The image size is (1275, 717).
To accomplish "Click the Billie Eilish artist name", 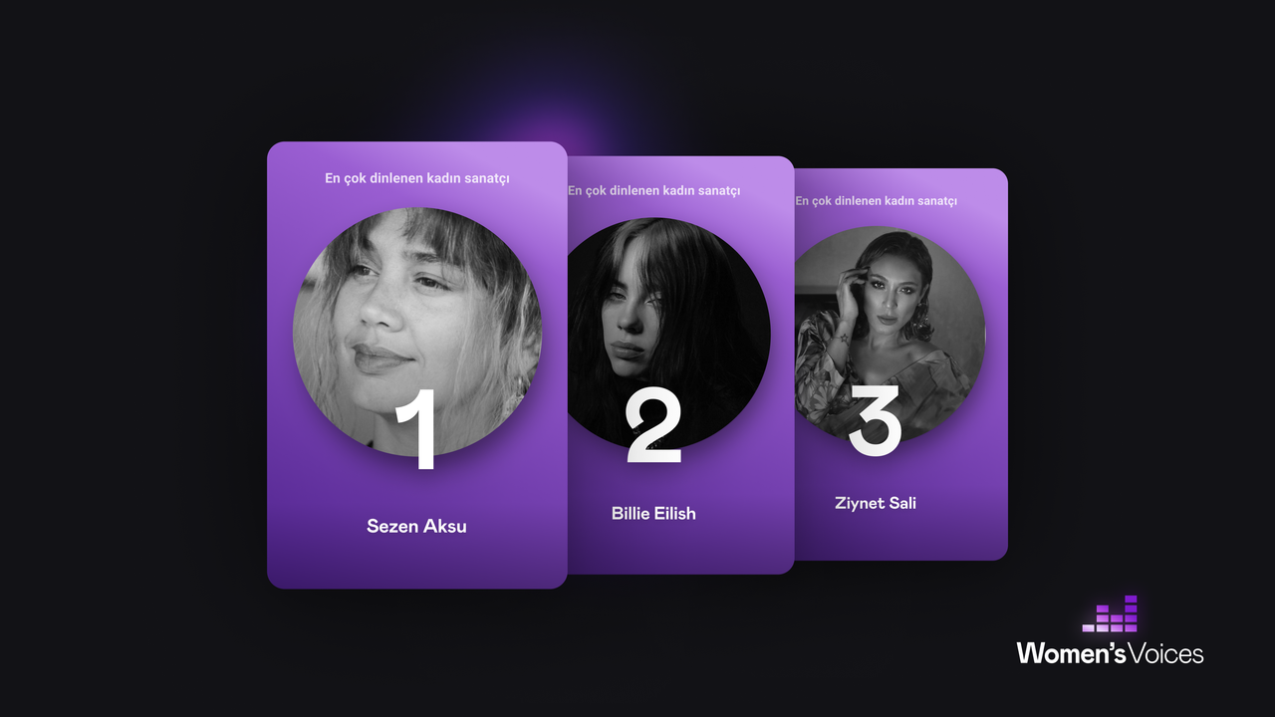I will tap(653, 514).
